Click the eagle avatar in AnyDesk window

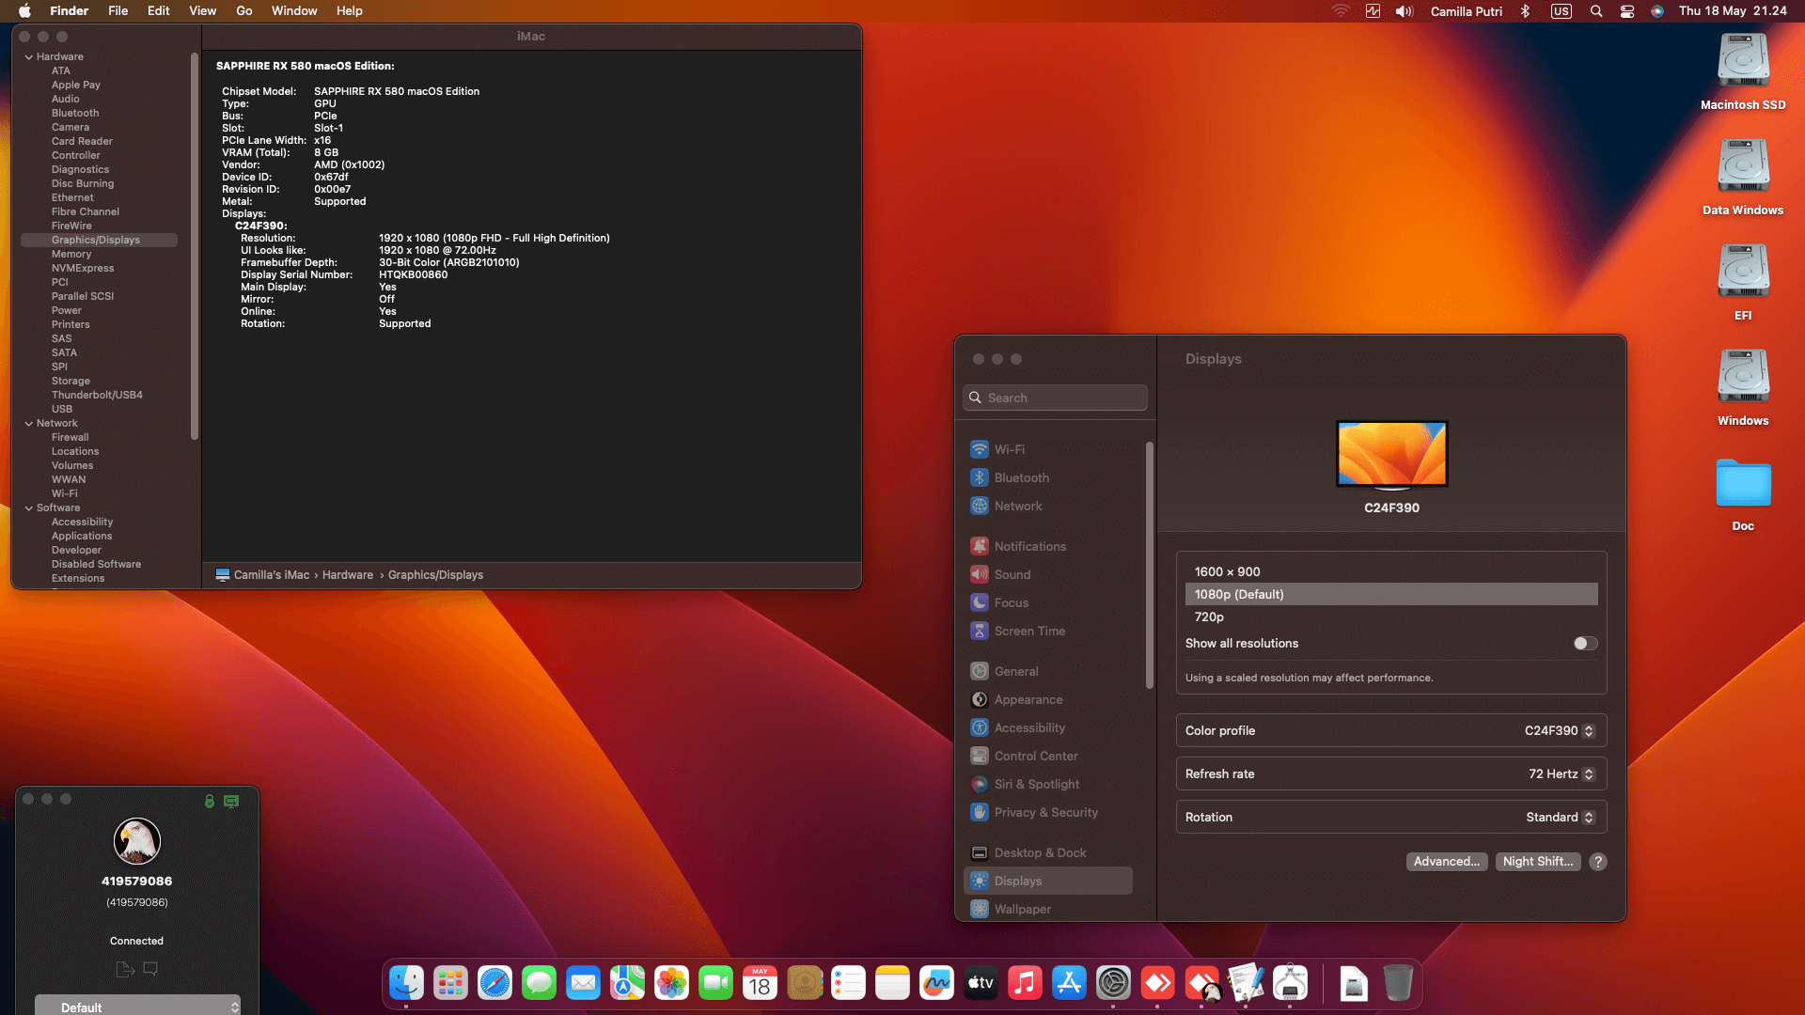coord(137,841)
